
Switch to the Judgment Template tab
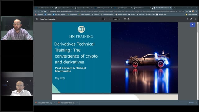[123, 8]
